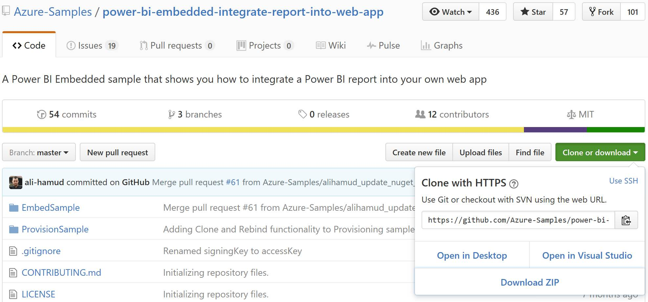Screen dimensions: 648x302
Task: Open 'Renamed signingKey to accessKey' commit message
Action: (232, 251)
